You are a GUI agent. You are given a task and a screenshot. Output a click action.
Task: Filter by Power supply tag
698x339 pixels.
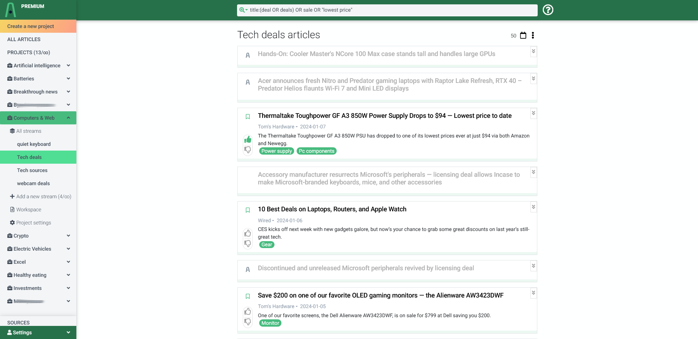(x=277, y=151)
